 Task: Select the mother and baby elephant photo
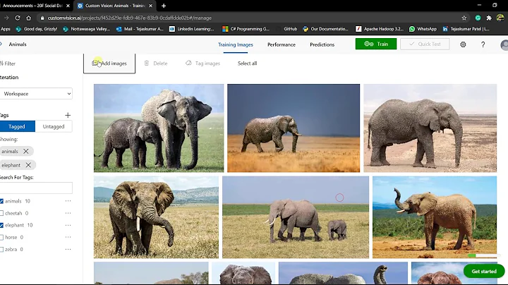pyautogui.click(x=159, y=128)
